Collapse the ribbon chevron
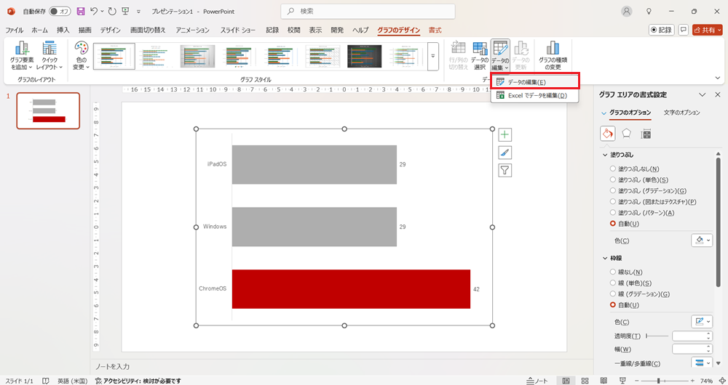 pyautogui.click(x=718, y=78)
